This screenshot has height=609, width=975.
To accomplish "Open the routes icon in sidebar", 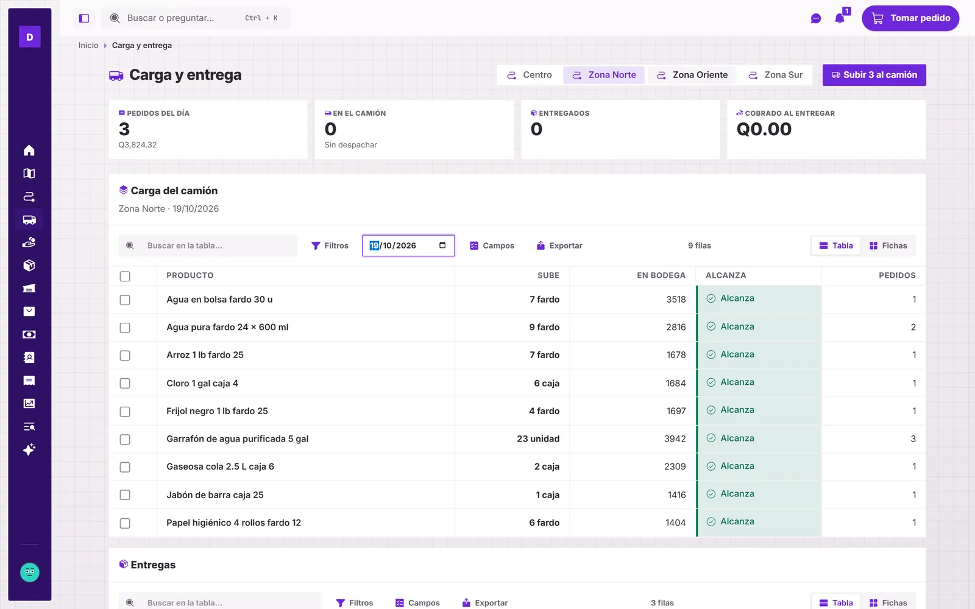I will [29, 197].
